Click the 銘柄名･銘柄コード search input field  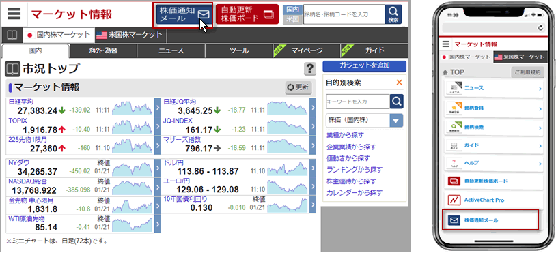(344, 14)
